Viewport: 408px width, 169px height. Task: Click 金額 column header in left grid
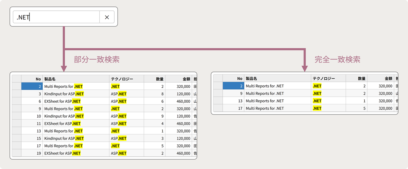[x=178, y=79]
